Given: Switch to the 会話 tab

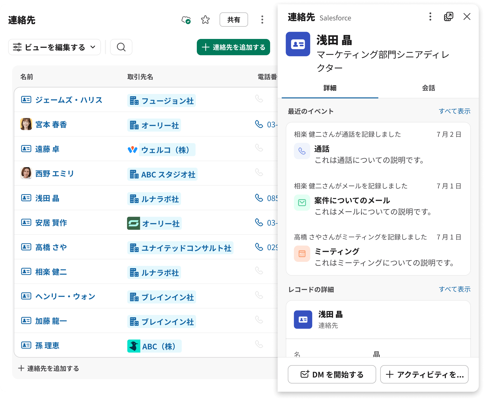Looking at the screenshot, I should (x=428, y=88).
